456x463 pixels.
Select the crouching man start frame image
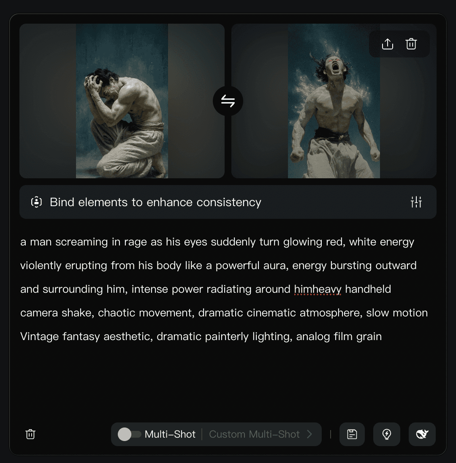(122, 101)
